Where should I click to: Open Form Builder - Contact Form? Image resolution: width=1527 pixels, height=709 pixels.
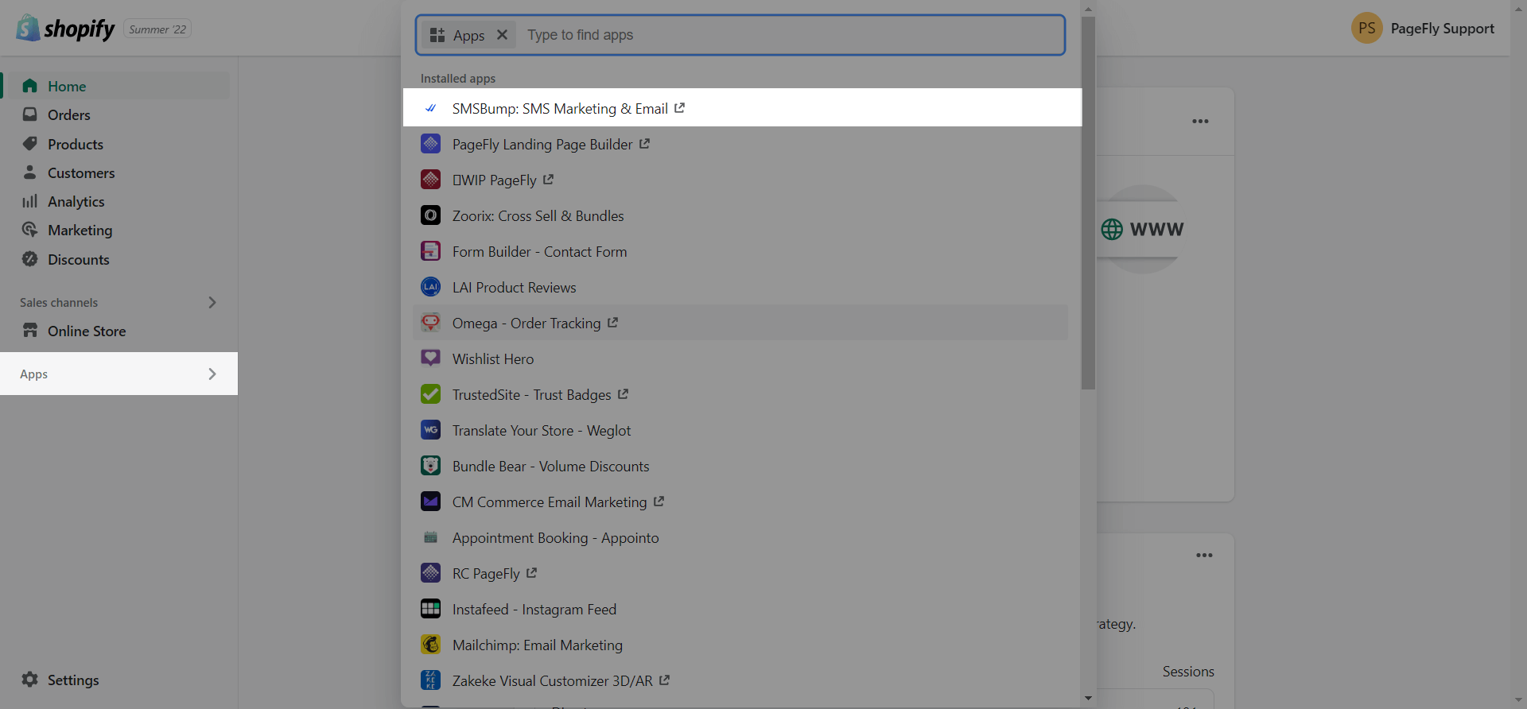(740, 251)
